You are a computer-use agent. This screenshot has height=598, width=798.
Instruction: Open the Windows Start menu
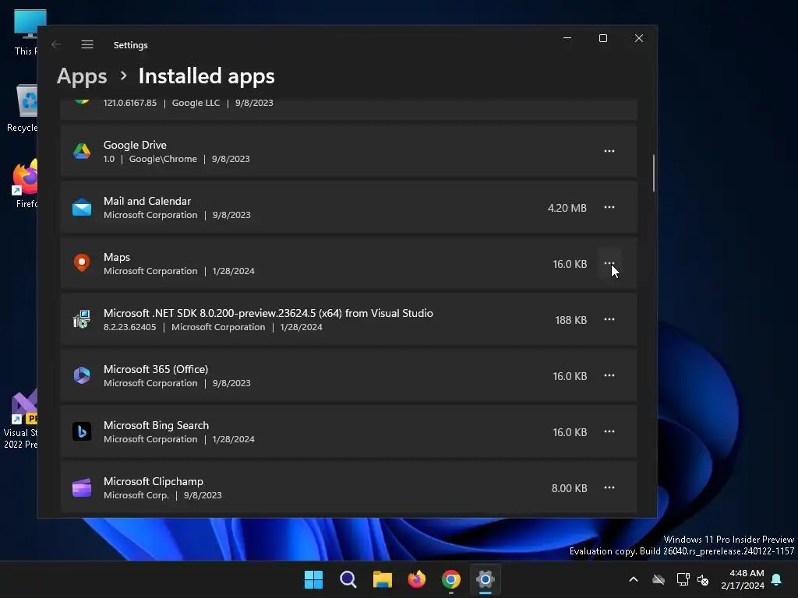pyautogui.click(x=313, y=579)
